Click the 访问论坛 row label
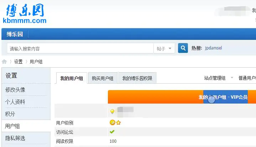Viewport: 256px width, 147px height. (x=65, y=132)
